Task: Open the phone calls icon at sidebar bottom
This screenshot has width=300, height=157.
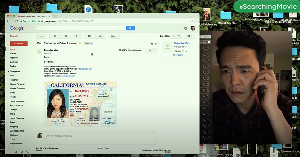Action: [x=27, y=152]
